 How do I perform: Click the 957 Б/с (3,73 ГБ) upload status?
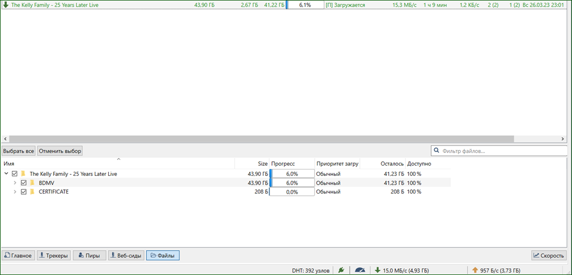501,271
